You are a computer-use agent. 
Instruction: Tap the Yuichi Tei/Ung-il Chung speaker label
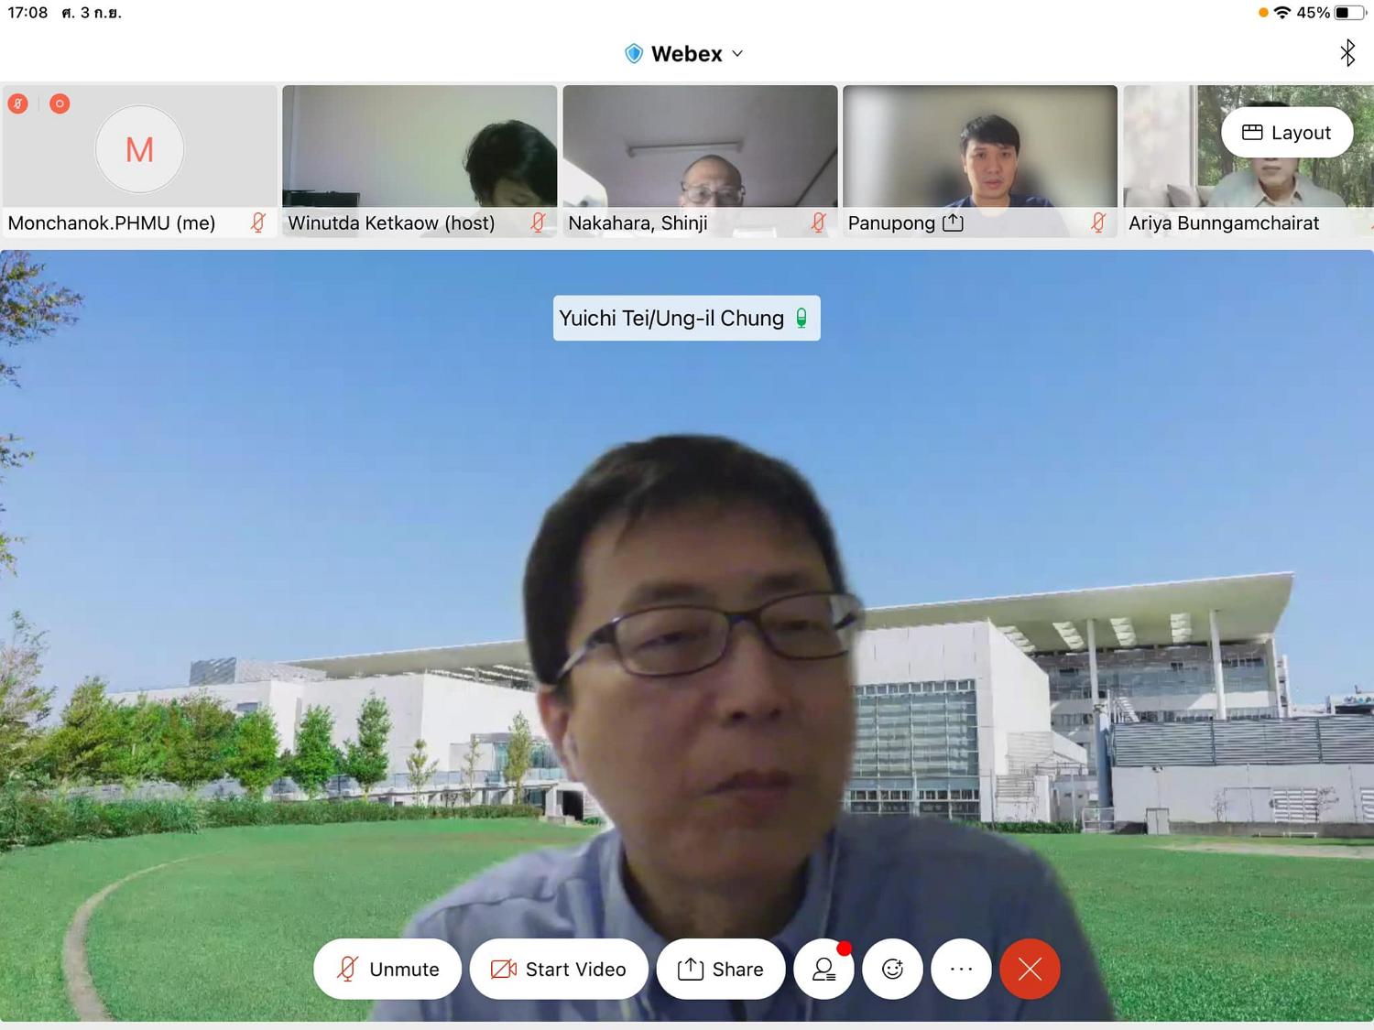[686, 318]
